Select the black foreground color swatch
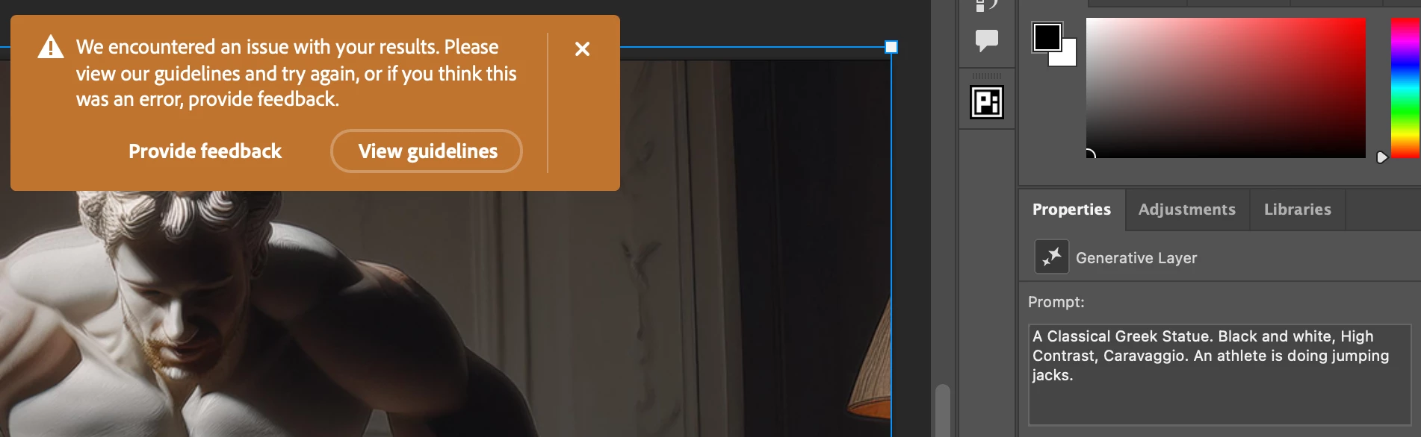This screenshot has width=1421, height=437. tap(1047, 37)
